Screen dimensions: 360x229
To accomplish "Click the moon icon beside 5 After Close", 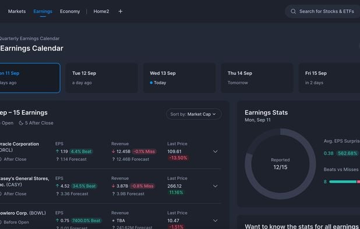I will (x=21, y=123).
